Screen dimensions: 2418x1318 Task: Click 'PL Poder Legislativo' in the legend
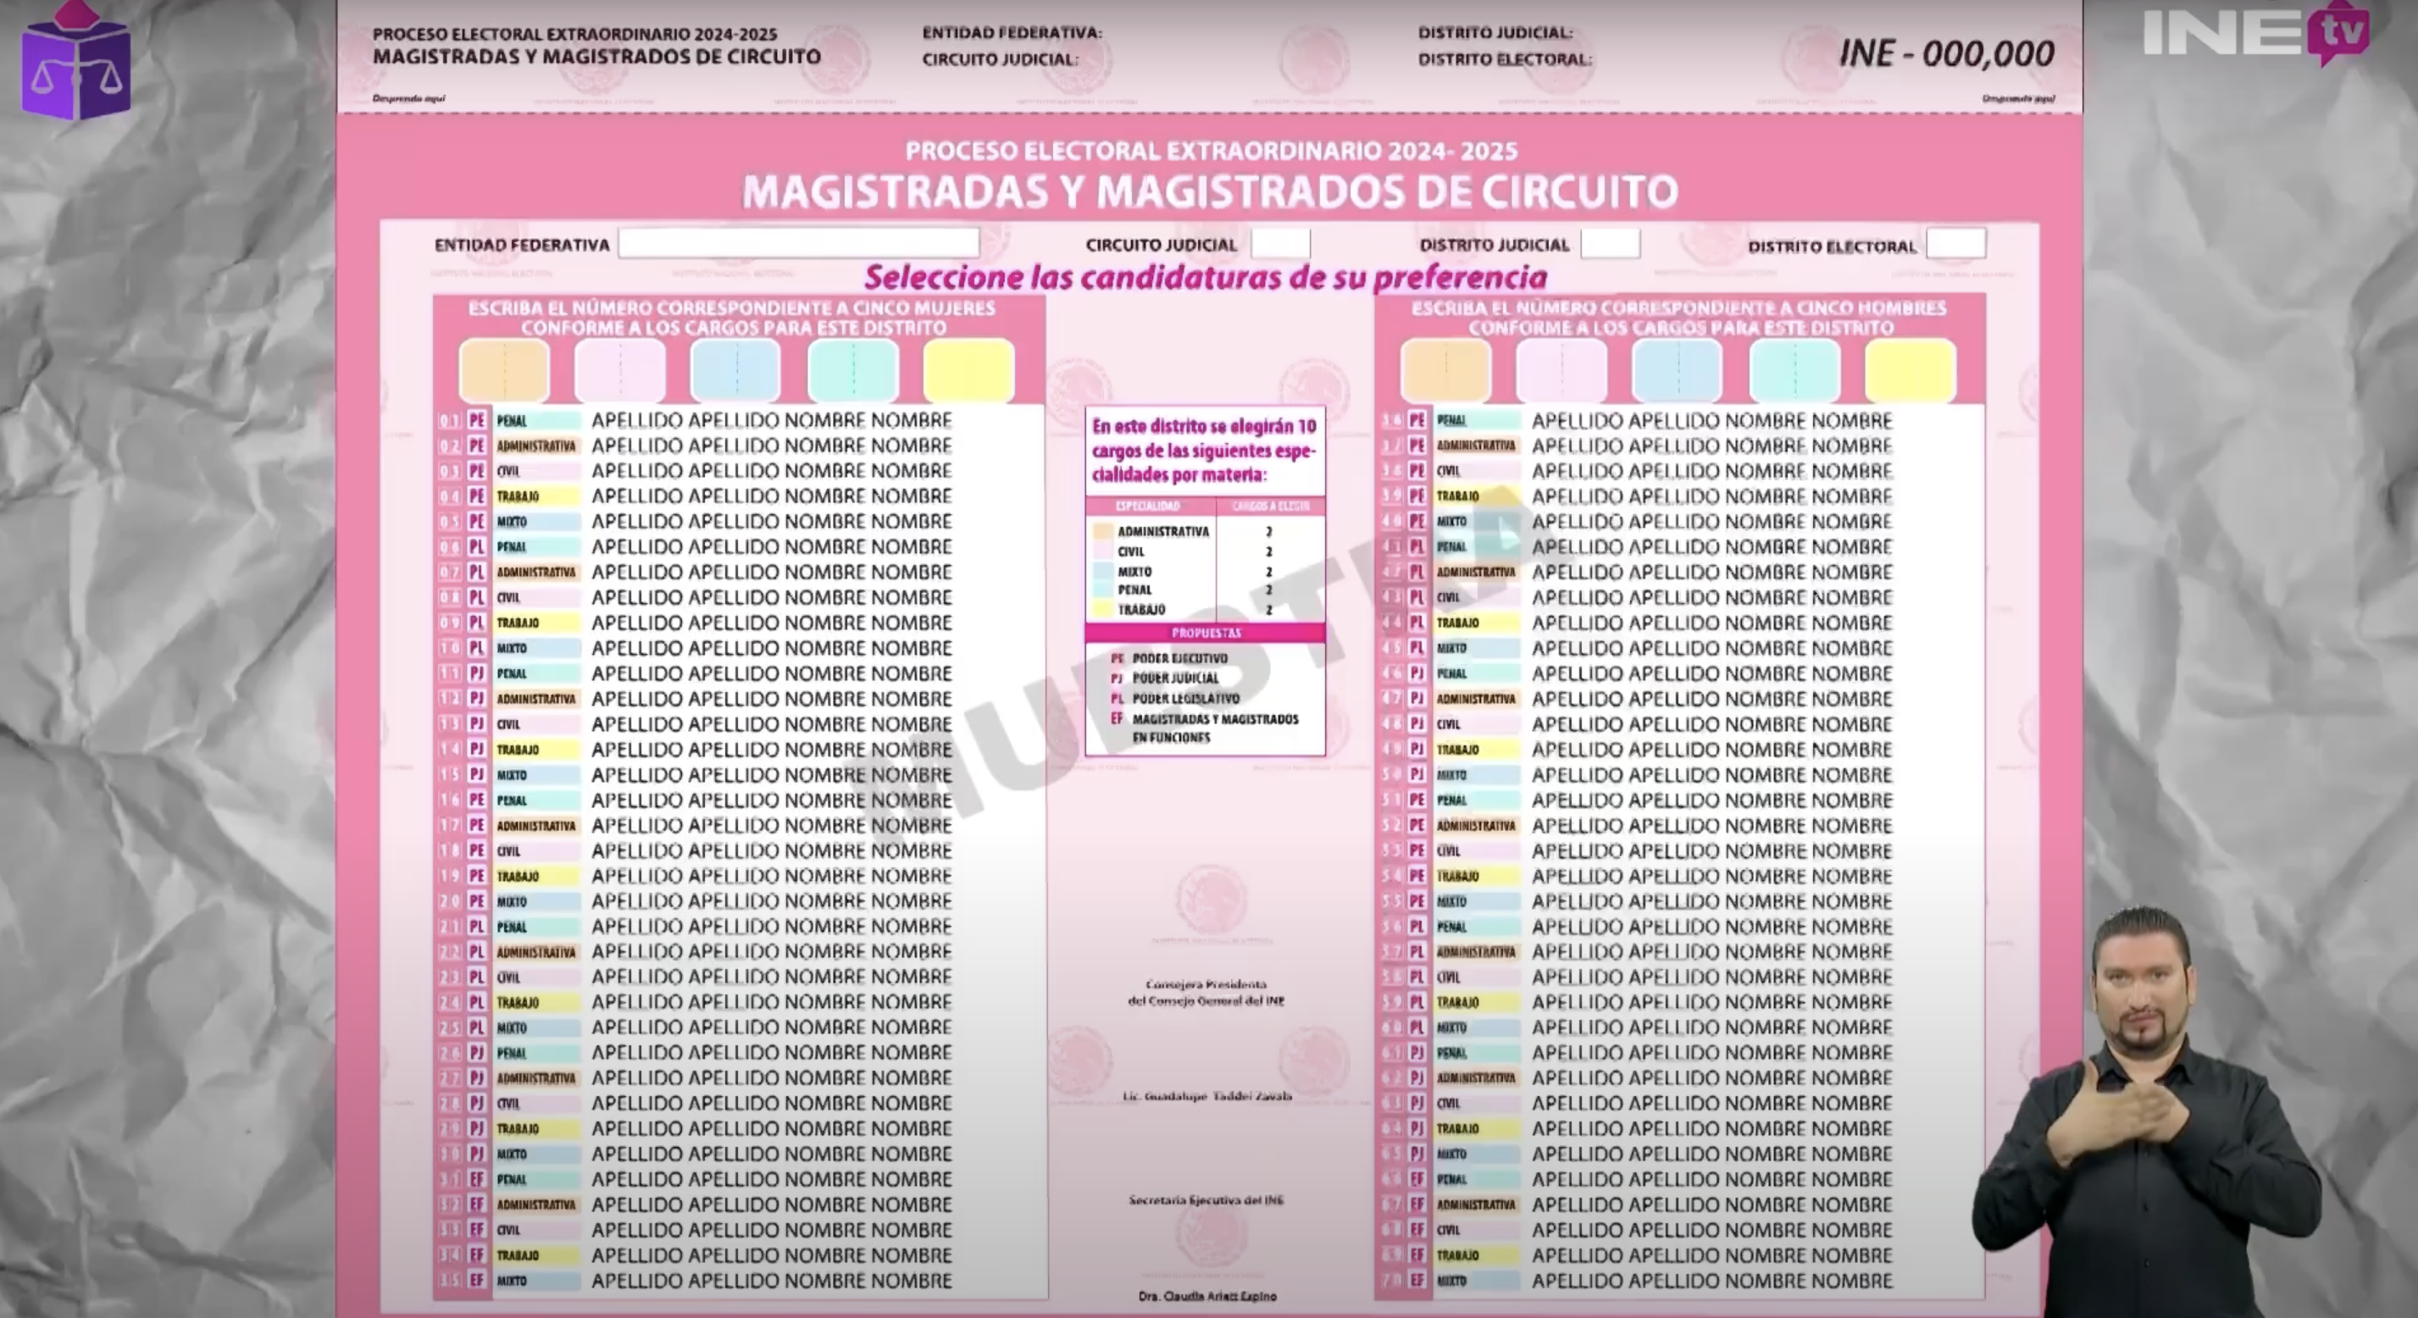[x=1175, y=699]
